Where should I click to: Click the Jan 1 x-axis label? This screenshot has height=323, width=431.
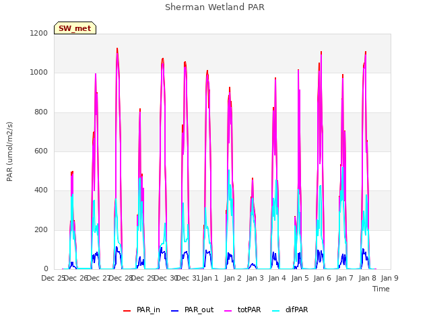point(209,278)
